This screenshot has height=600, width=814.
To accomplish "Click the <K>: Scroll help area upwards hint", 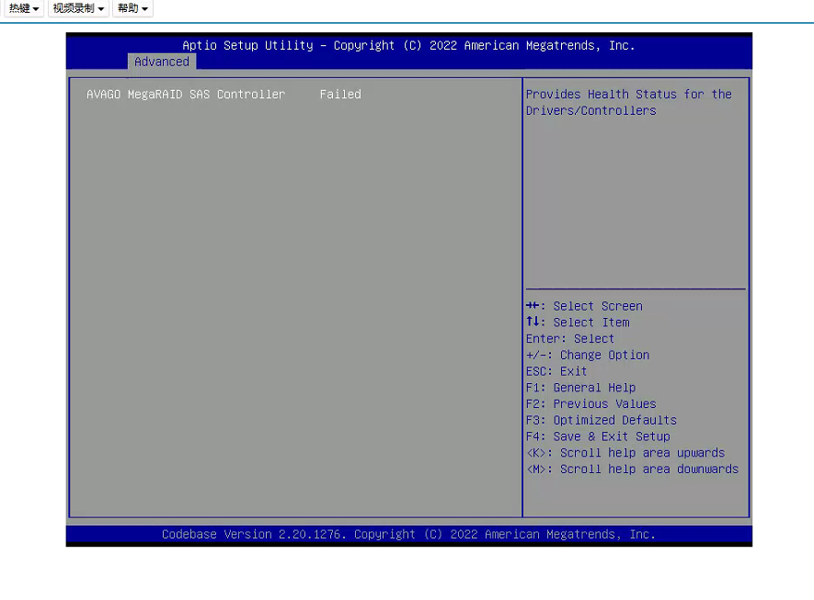I will [x=625, y=453].
